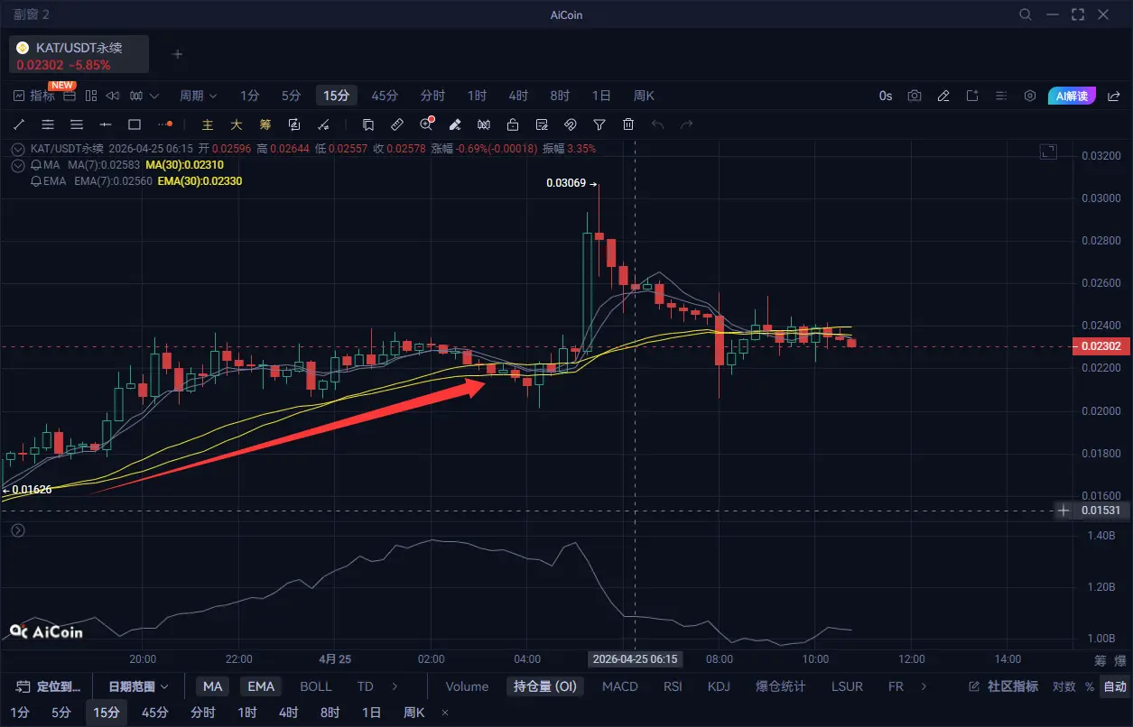This screenshot has width=1133, height=727.
Task: Click the filter funnel icon
Action: click(x=599, y=124)
